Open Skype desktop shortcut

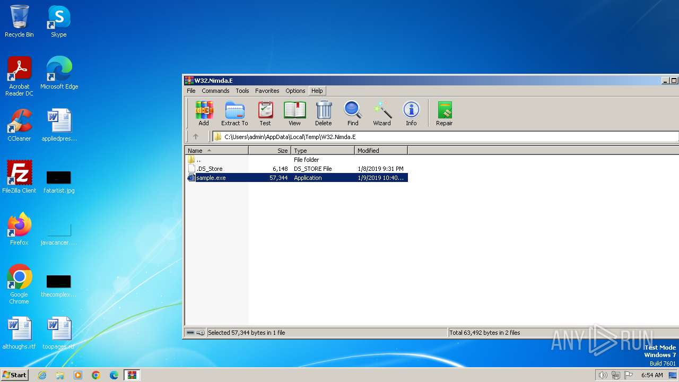pyautogui.click(x=59, y=21)
